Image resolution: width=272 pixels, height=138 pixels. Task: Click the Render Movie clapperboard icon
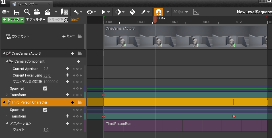tap(47, 12)
